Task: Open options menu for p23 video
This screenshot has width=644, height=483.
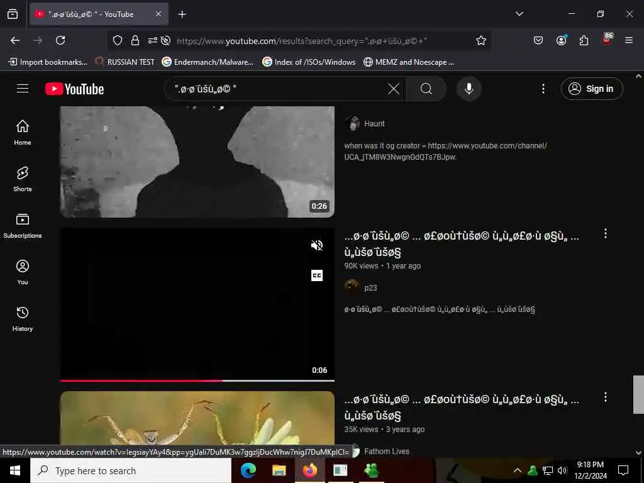Action: pyautogui.click(x=606, y=234)
